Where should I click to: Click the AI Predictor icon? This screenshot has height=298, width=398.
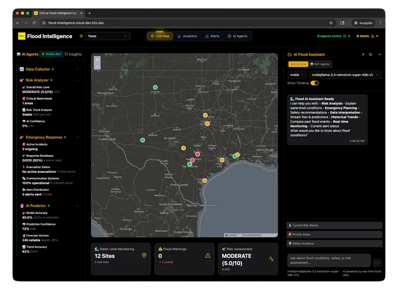[22, 206]
